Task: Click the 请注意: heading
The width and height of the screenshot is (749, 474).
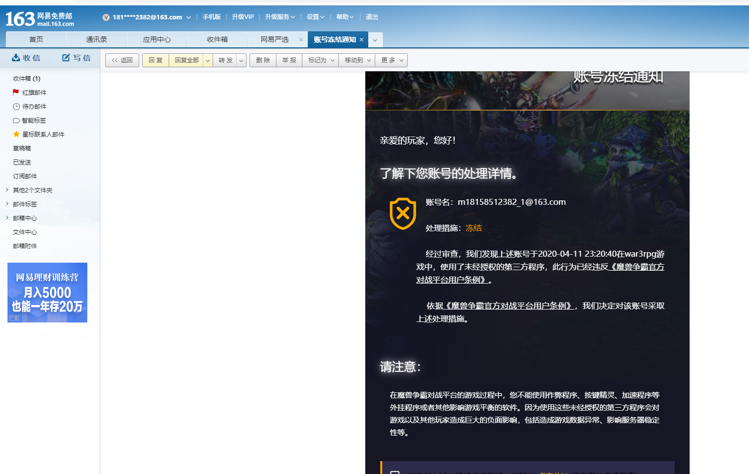Action: click(400, 367)
